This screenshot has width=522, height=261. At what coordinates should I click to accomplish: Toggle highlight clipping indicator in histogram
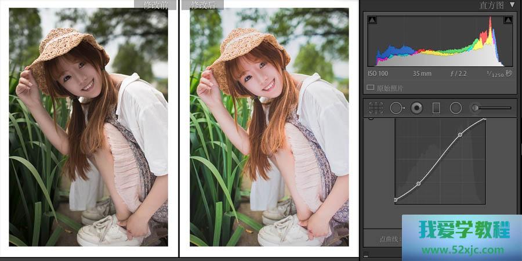(x=508, y=20)
